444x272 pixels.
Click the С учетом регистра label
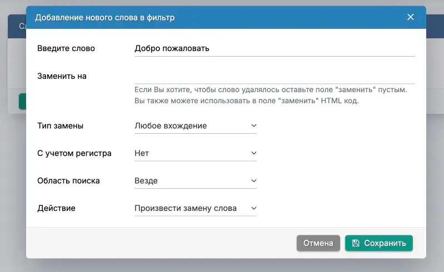[x=74, y=153]
